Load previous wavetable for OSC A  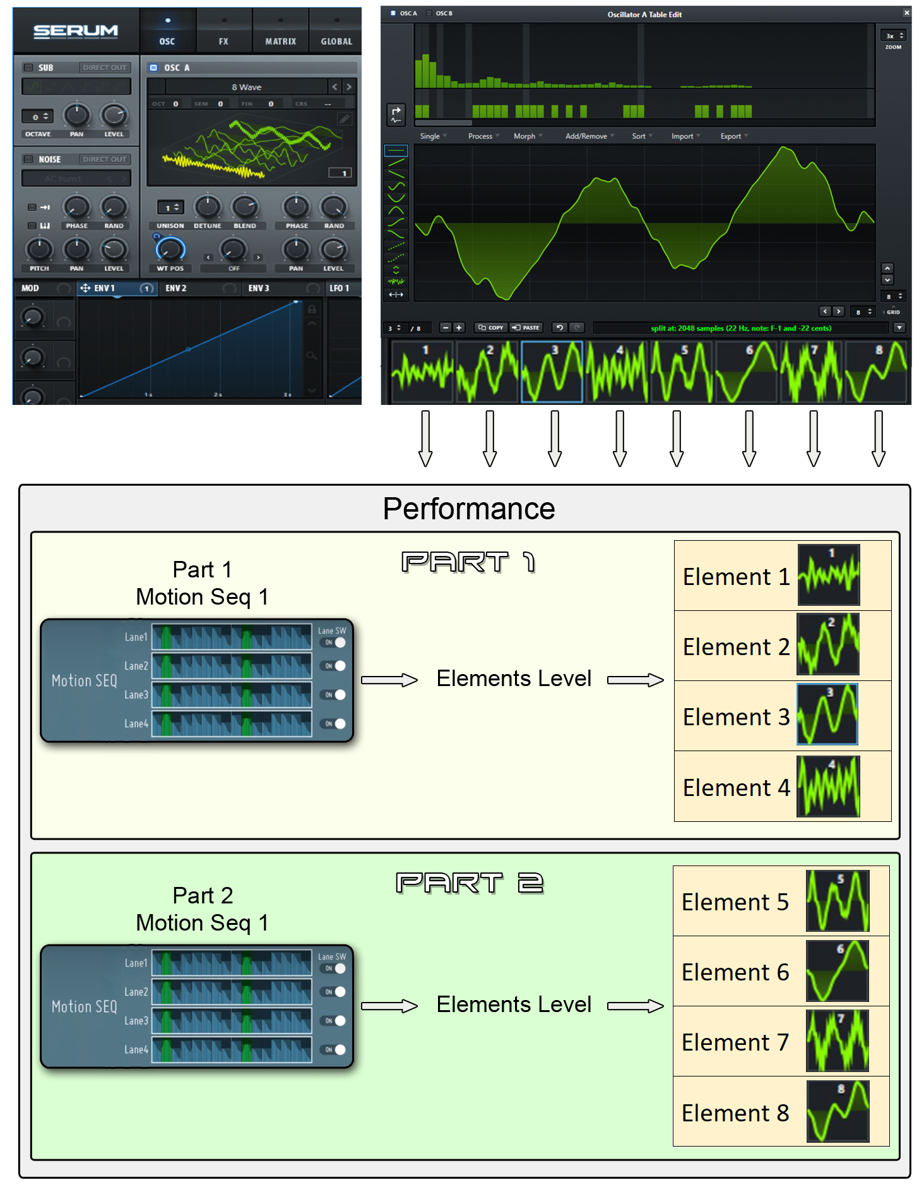pos(335,87)
